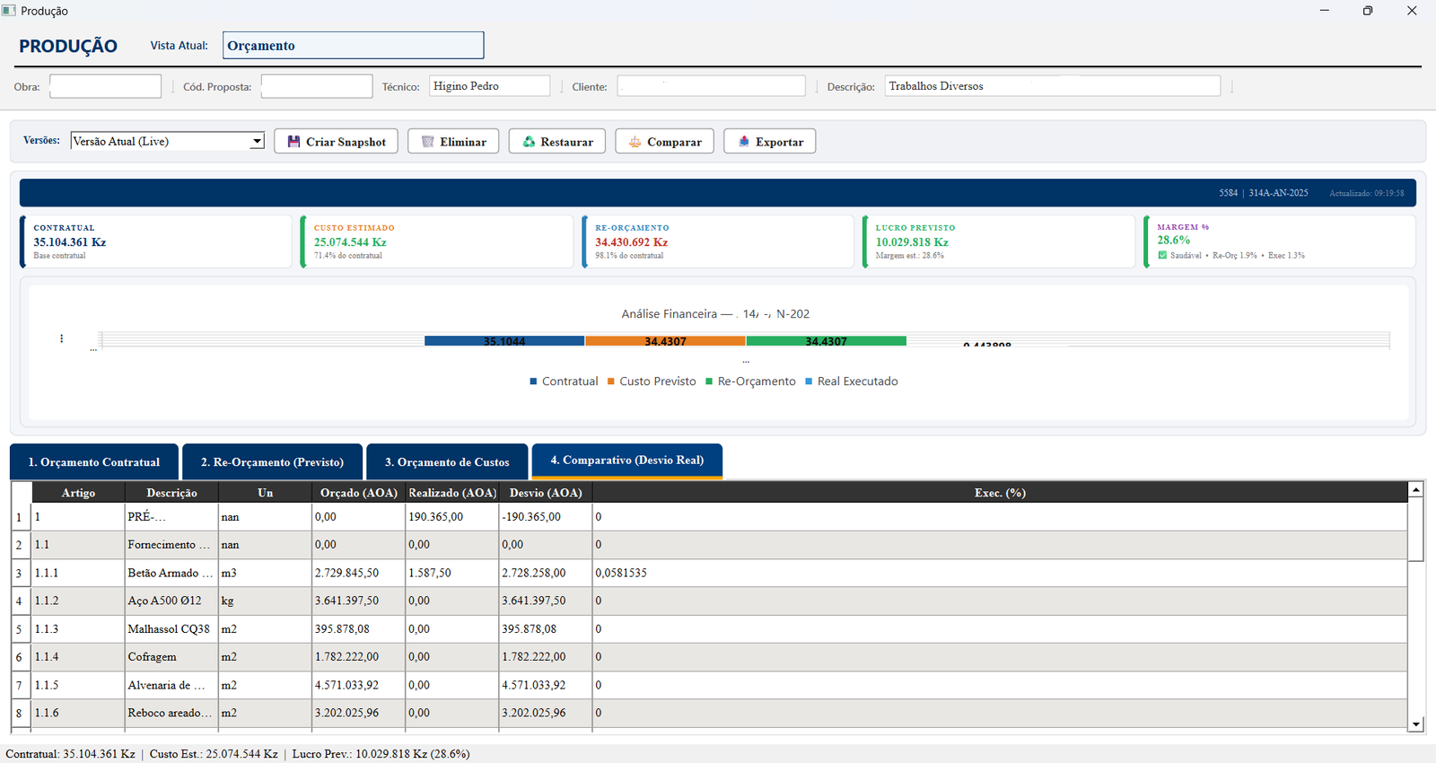The width and height of the screenshot is (1436, 763).
Task: Click the trash can icon on Eliminar
Action: click(x=427, y=142)
